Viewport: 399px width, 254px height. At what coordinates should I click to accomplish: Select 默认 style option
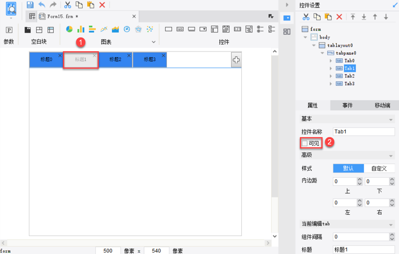[348, 168]
